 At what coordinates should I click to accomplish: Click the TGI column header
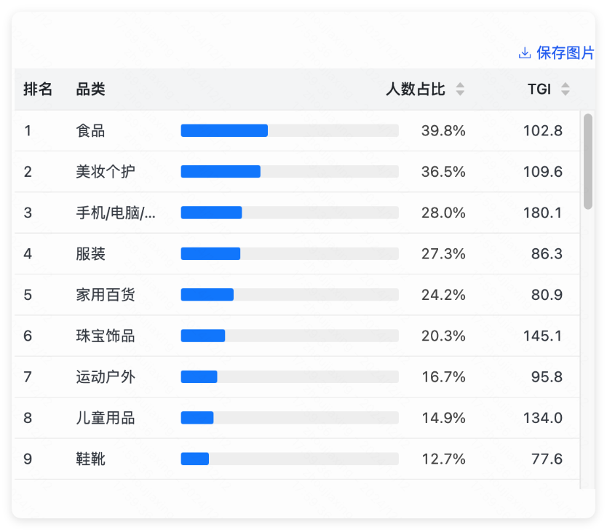click(x=539, y=90)
